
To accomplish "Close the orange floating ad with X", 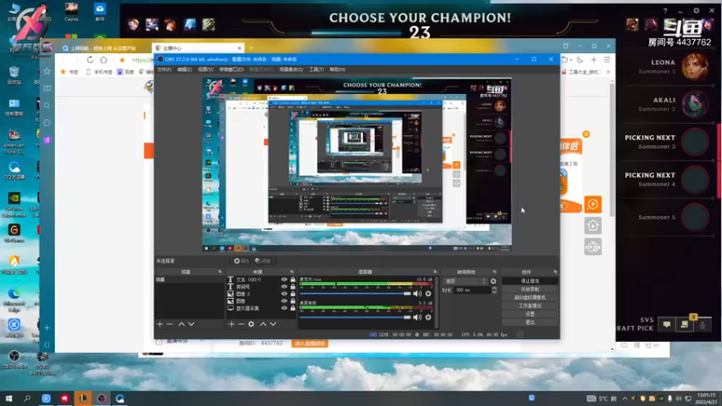I will [x=586, y=134].
